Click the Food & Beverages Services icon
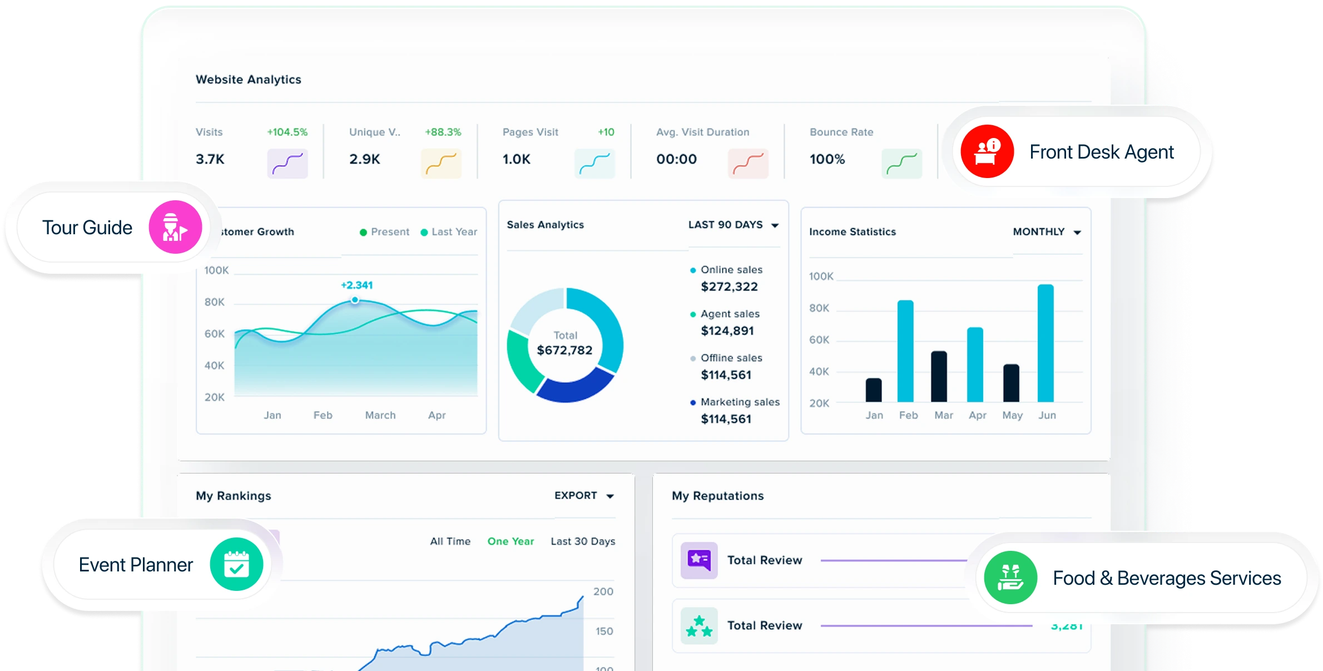Screen dimensions: 1323x671 pyautogui.click(x=1010, y=578)
